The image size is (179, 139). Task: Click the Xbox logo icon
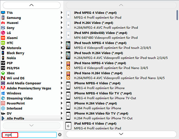coord(3,73)
